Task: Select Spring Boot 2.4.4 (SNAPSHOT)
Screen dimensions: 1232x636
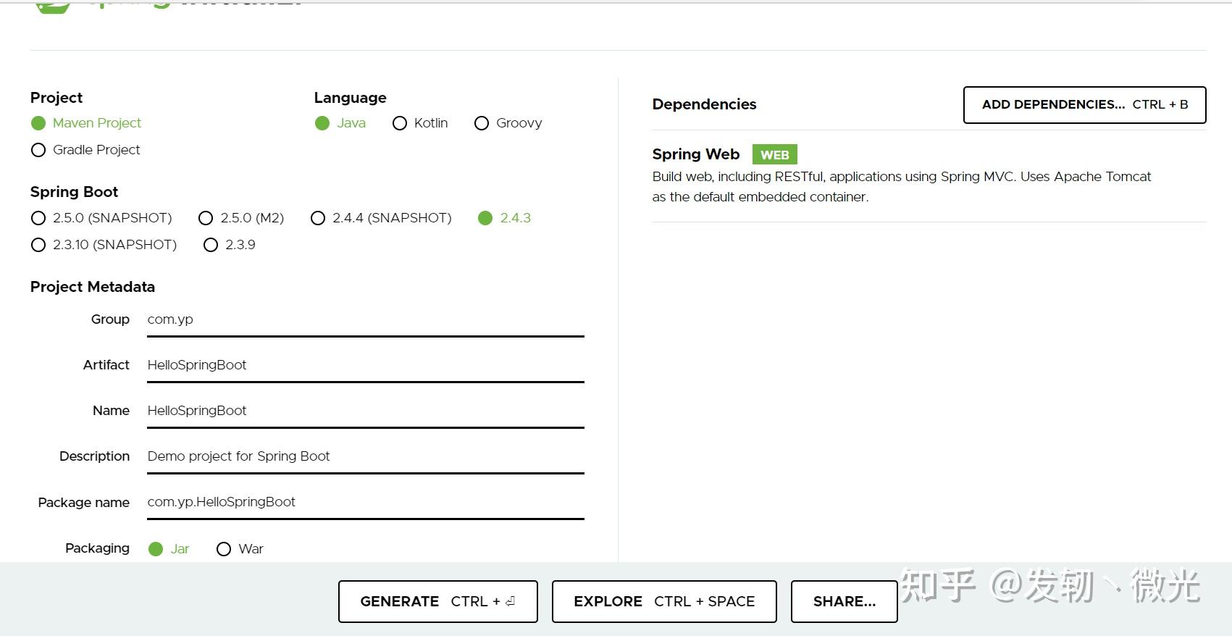Action: coord(318,218)
